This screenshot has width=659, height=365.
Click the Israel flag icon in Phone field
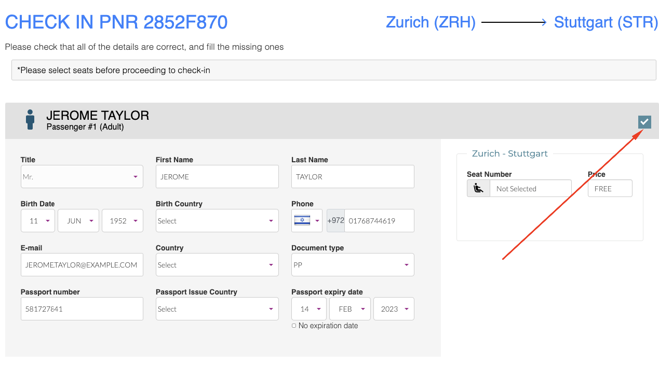pyautogui.click(x=302, y=220)
